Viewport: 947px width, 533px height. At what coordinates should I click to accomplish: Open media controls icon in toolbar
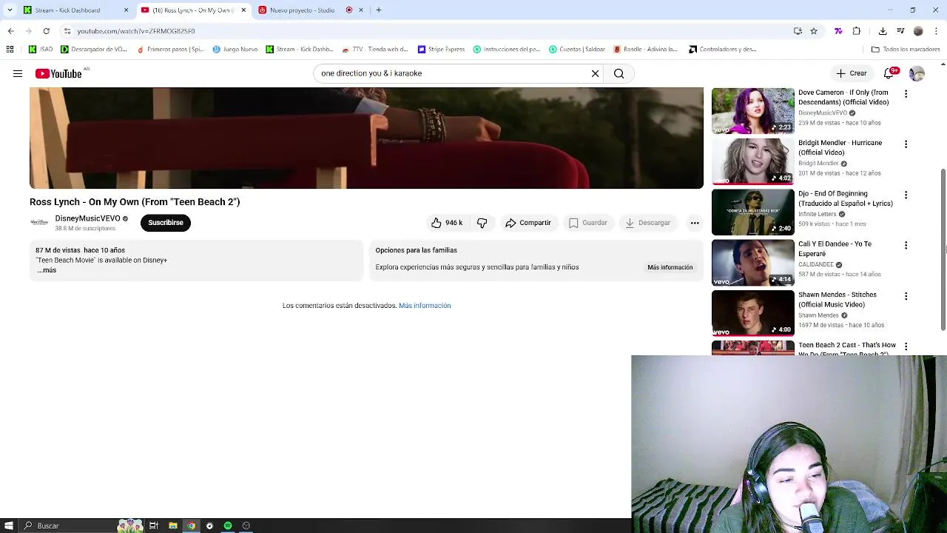point(900,31)
